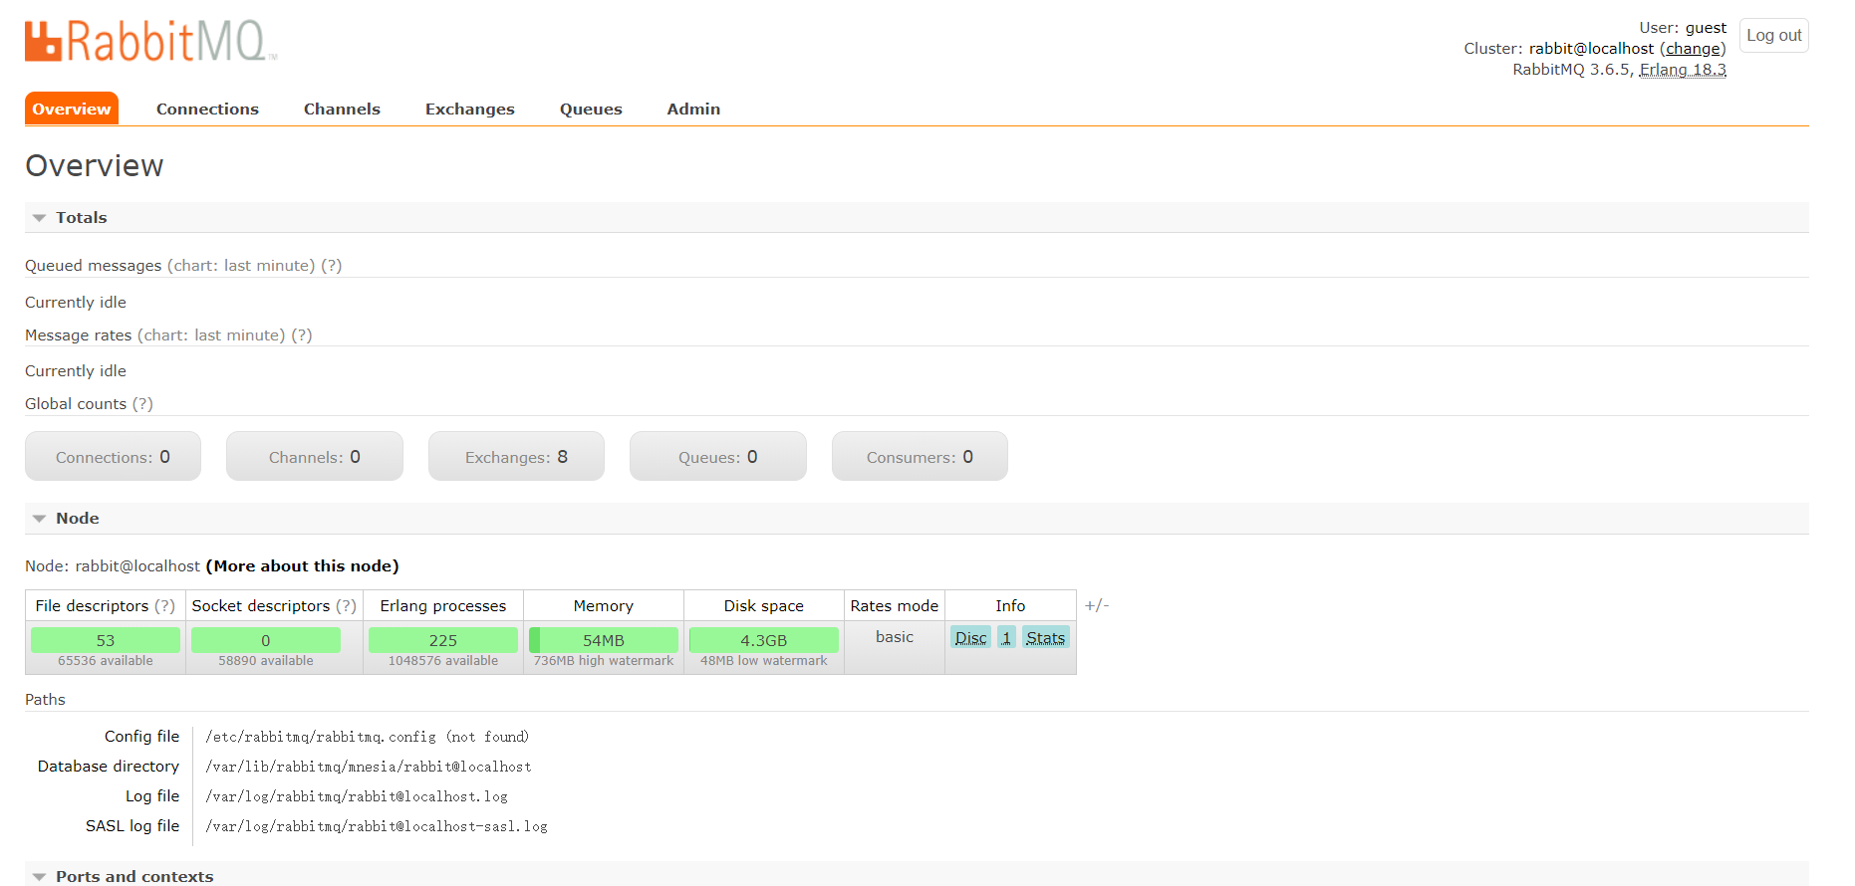Click the database directory path value

[x=369, y=767]
